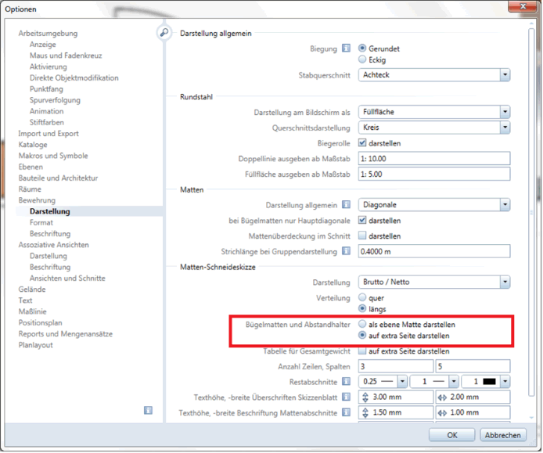
Task: Open info icon beside Matten Darstellung allgemein
Action: (x=346, y=204)
